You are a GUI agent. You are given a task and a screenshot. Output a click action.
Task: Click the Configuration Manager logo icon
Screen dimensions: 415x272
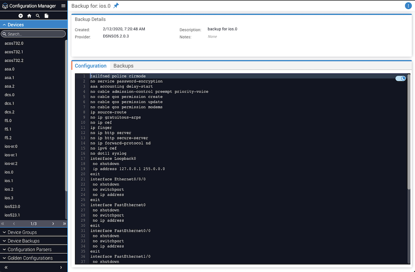tap(5, 6)
